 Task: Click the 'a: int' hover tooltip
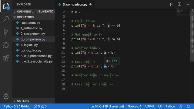pyautogui.click(x=112, y=61)
